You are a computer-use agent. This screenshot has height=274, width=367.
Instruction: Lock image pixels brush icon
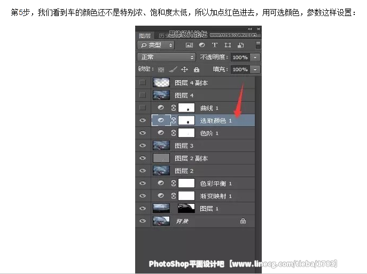pyautogui.click(x=173, y=70)
